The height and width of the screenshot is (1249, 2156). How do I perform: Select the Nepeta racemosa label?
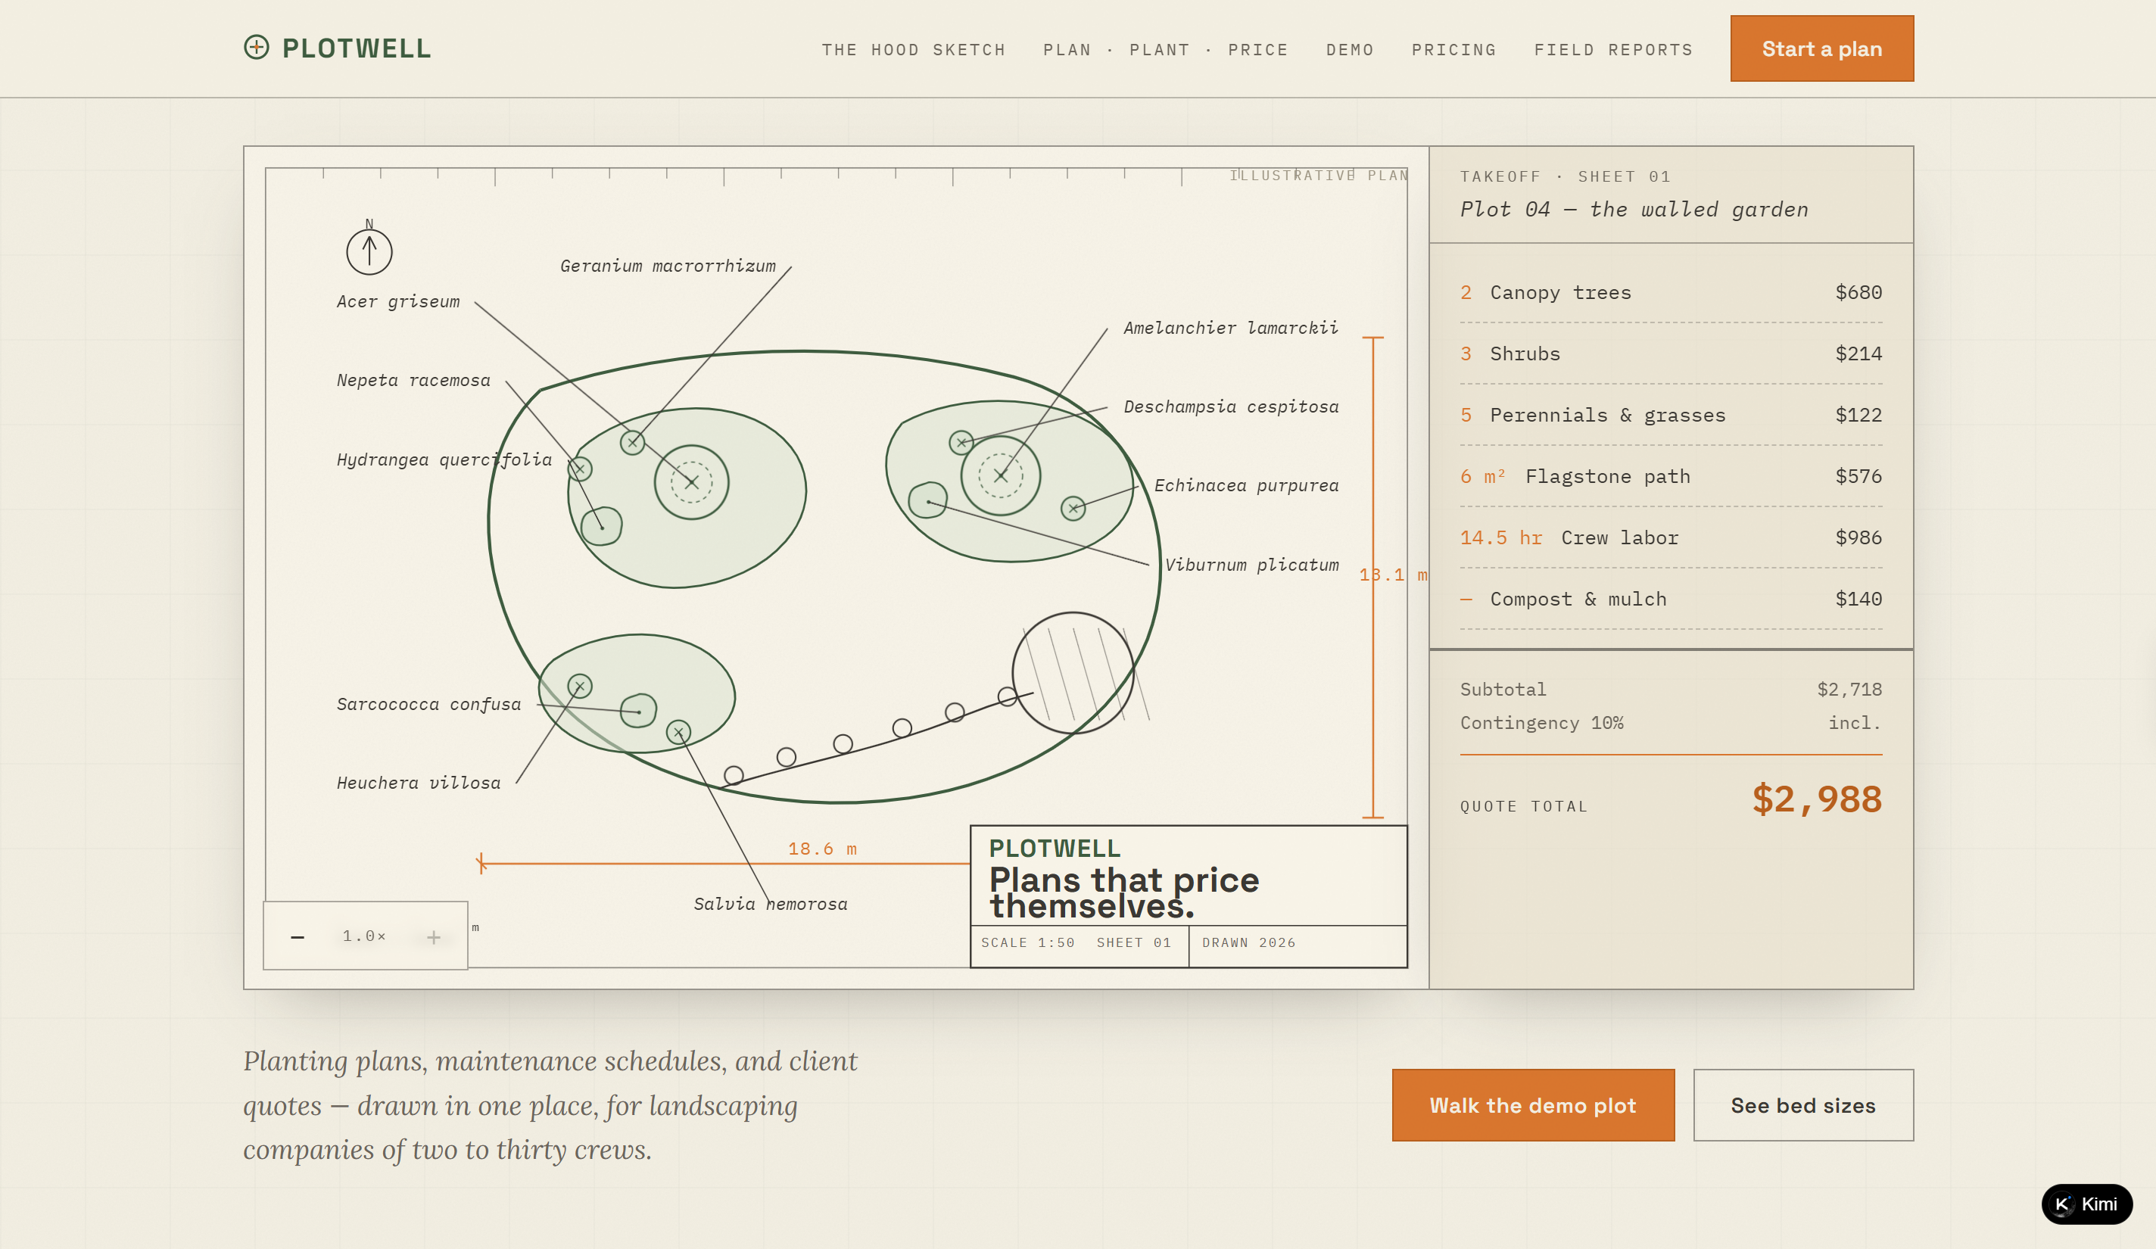click(x=413, y=380)
